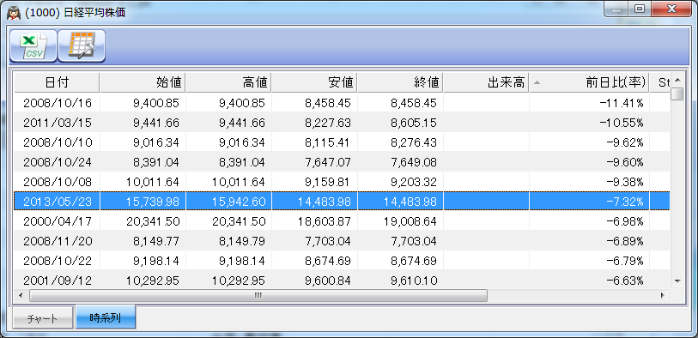Image resolution: width=698 pixels, height=338 pixels.
Task: Select the row dated 2008/10/16
Action: pos(342,103)
